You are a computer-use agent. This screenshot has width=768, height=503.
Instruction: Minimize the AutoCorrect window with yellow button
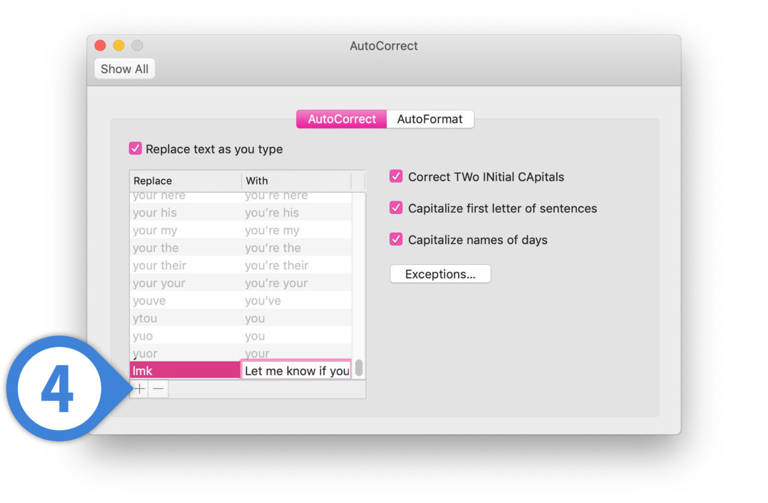pos(119,46)
